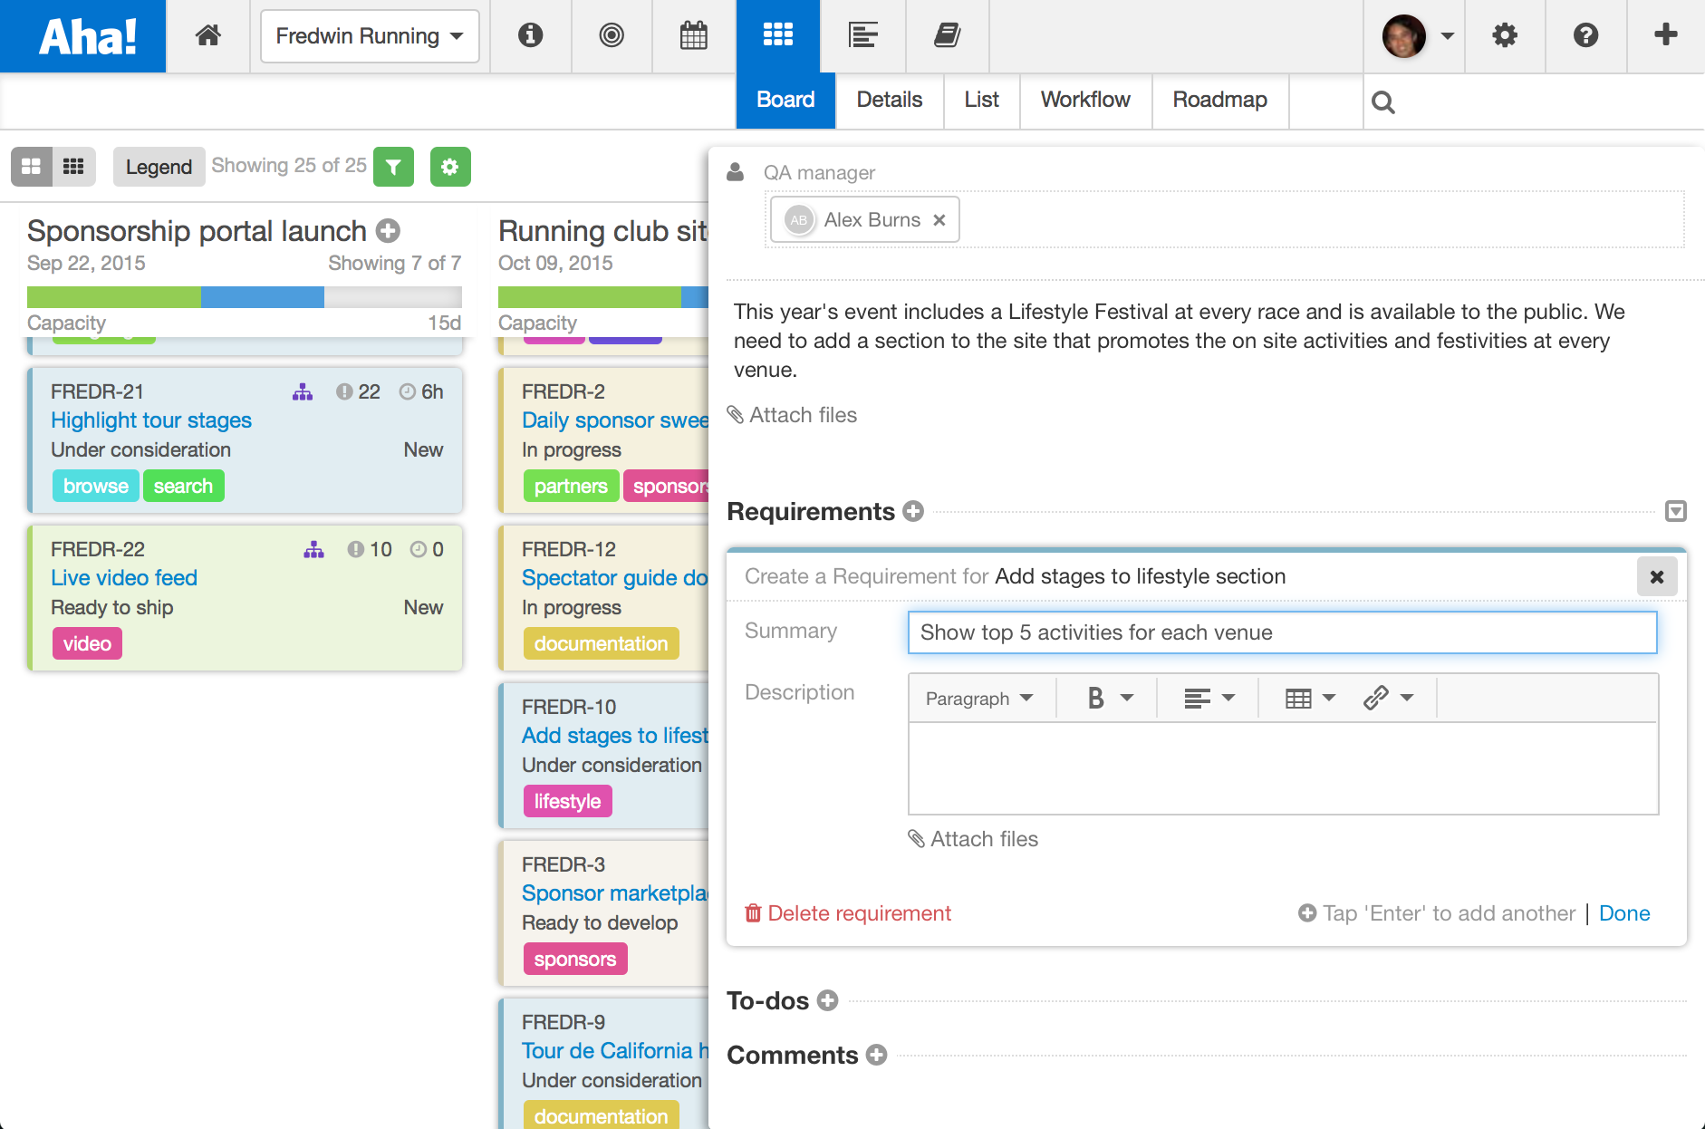Remove Alex Burns from QA manager

939,220
